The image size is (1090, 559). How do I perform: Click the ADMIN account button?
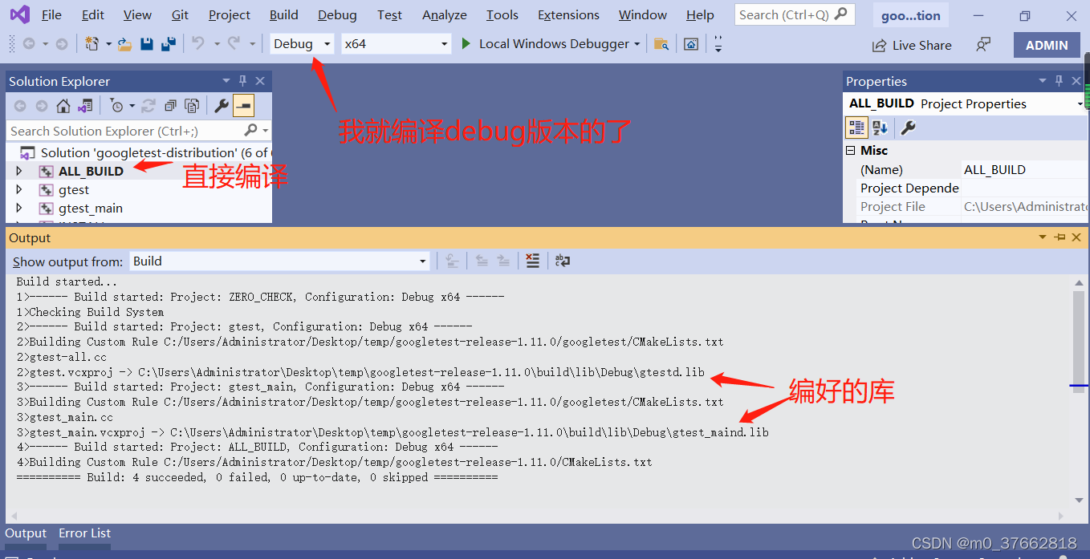pyautogui.click(x=1046, y=45)
